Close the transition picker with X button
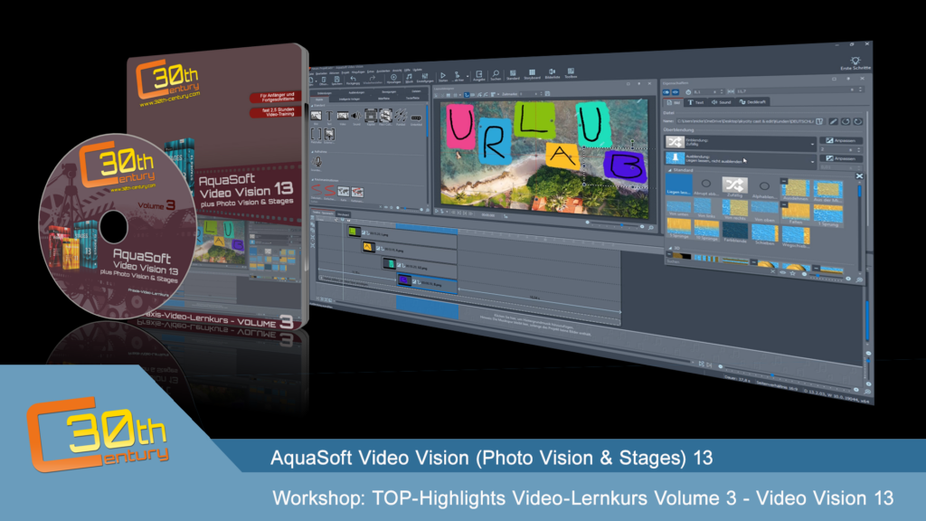 (x=859, y=176)
